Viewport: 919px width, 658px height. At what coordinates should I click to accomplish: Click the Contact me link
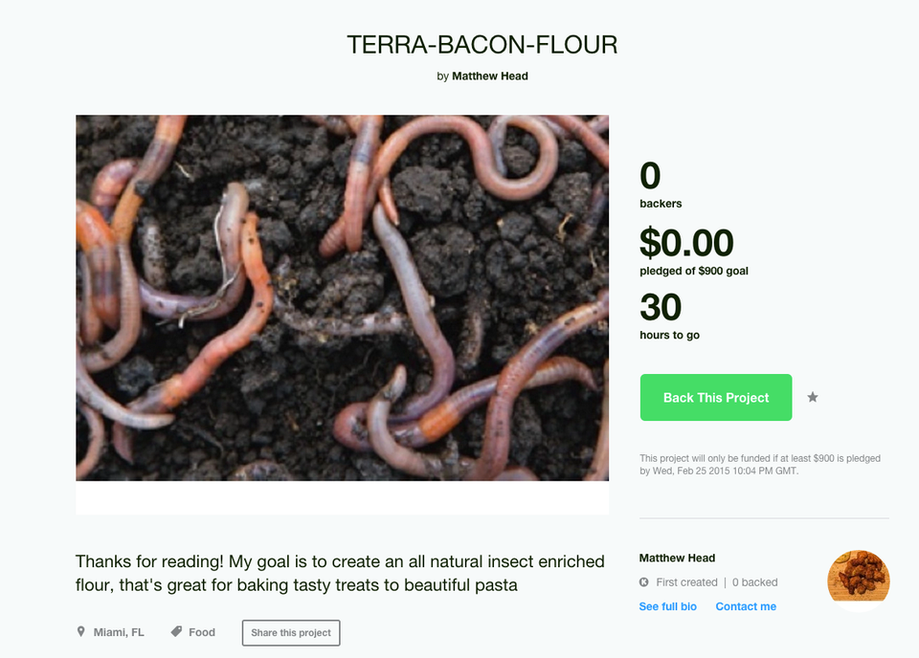click(x=746, y=606)
